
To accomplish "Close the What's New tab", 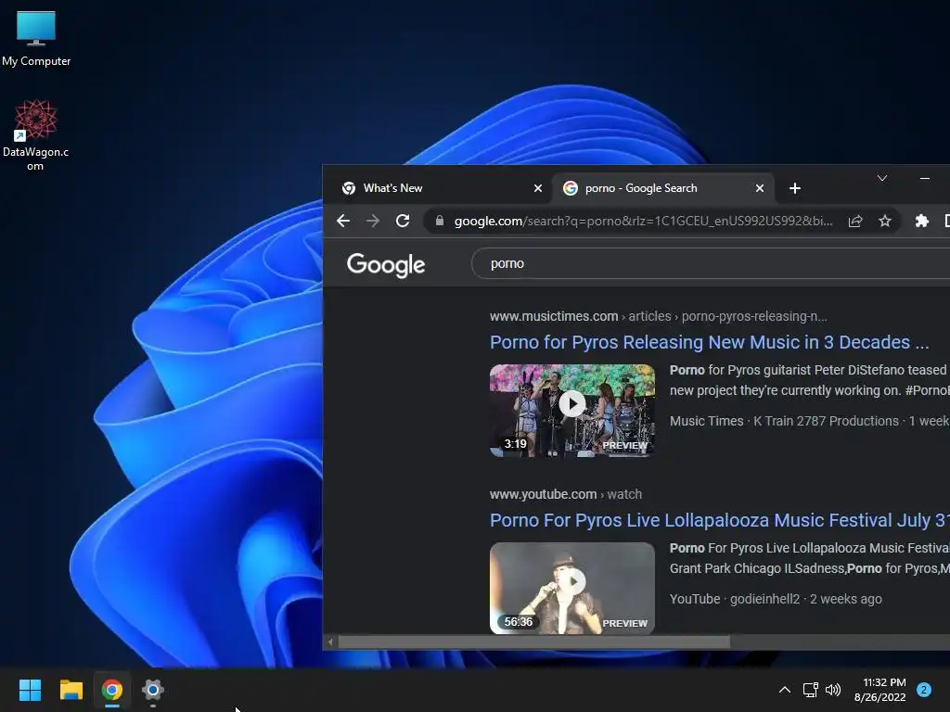I will [x=537, y=188].
